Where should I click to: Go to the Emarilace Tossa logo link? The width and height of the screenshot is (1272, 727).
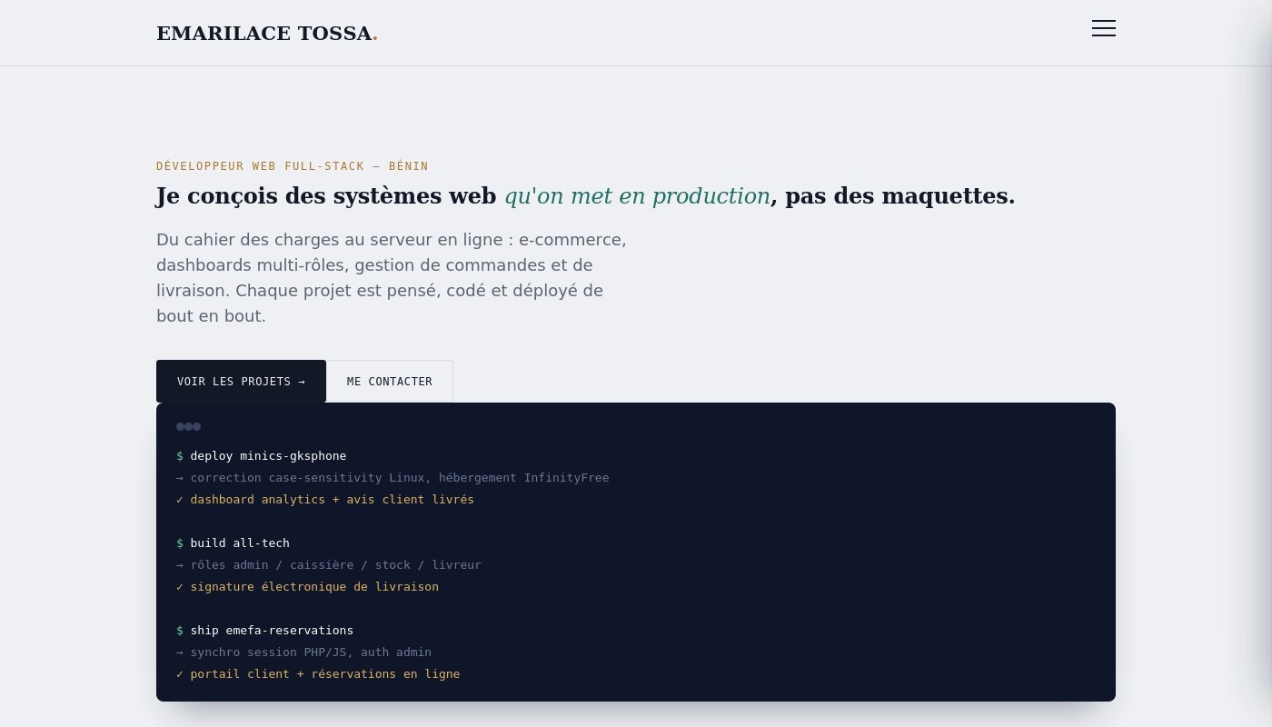pyautogui.click(x=267, y=34)
